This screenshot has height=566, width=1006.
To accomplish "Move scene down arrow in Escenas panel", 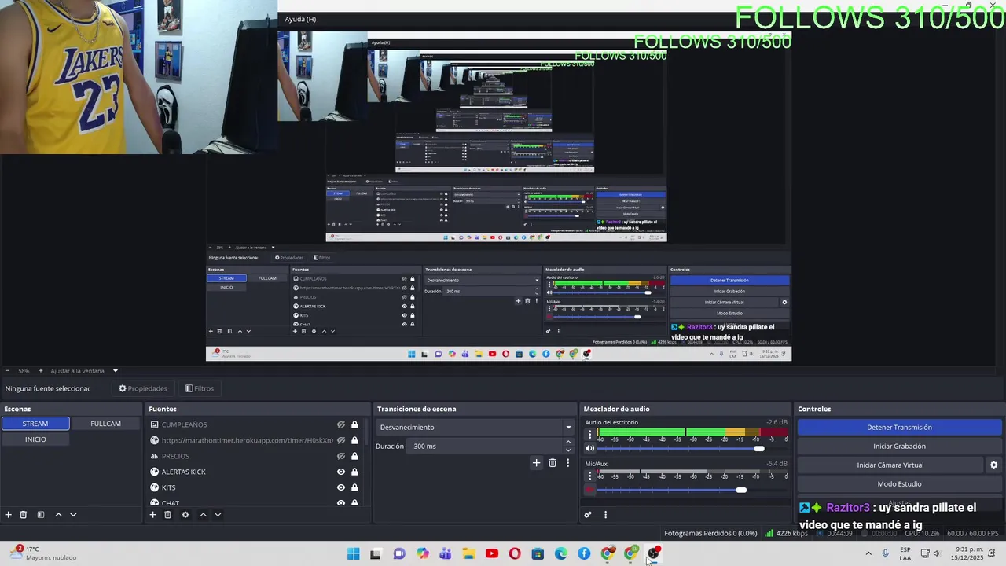I will tap(73, 515).
